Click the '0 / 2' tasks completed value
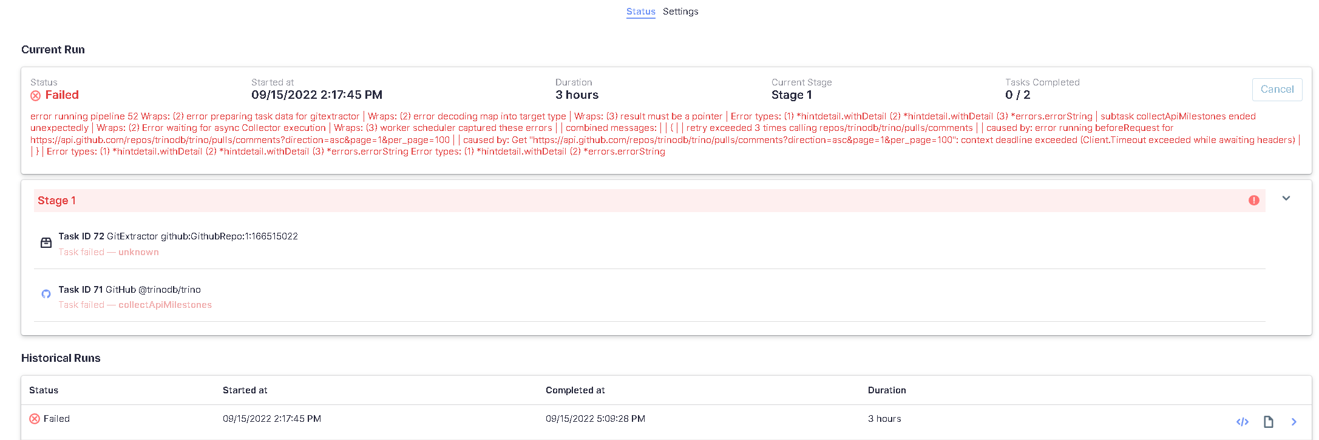Image resolution: width=1319 pixels, height=440 pixels. click(x=1018, y=95)
